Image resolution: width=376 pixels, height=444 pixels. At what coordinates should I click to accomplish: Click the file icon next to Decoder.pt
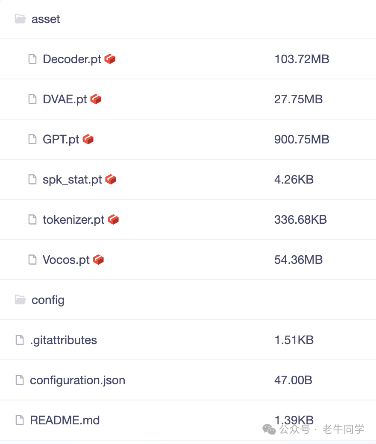tap(32, 59)
